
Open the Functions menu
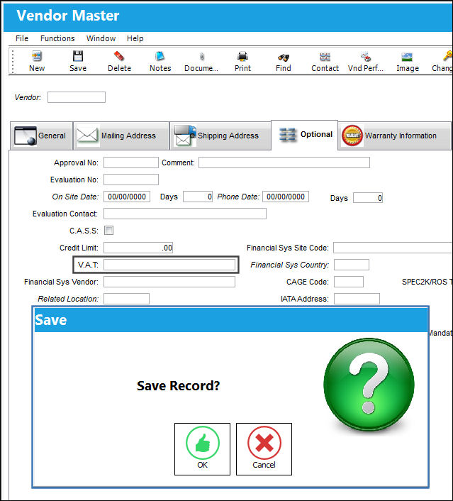[57, 38]
